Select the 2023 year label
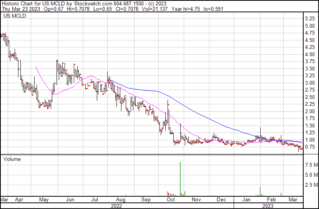The height and width of the screenshot is (209, 319). point(268,206)
